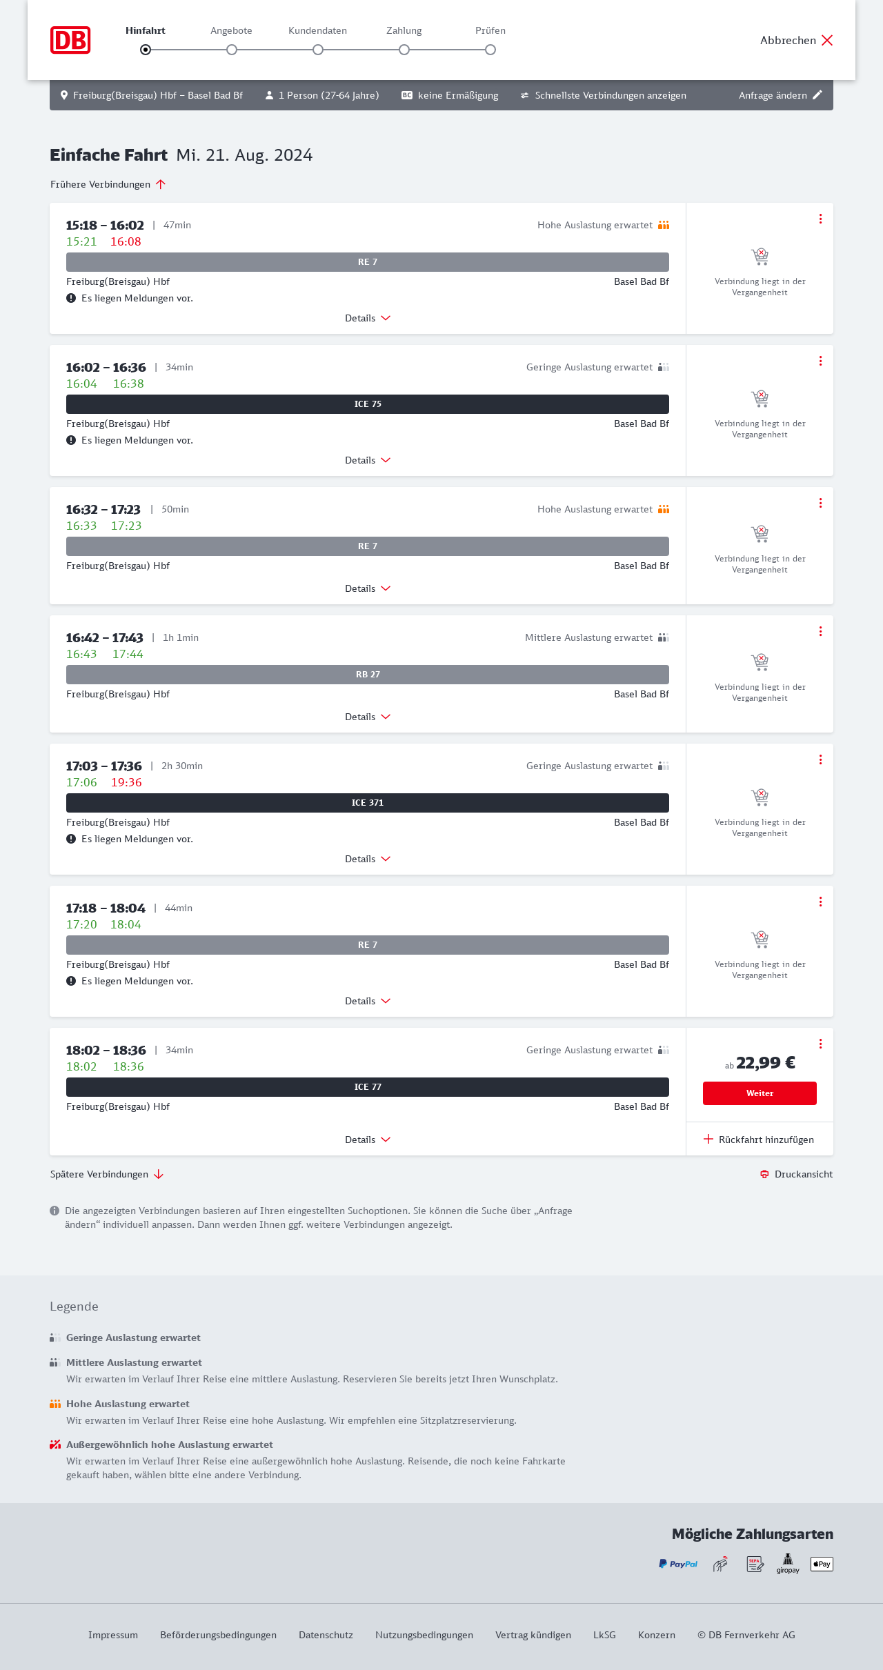The width and height of the screenshot is (883, 1670).
Task: Load Spätere Verbindungen
Action: point(107,1174)
